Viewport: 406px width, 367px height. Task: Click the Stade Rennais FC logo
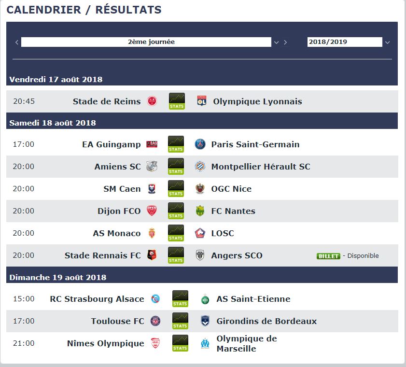pyautogui.click(x=152, y=255)
